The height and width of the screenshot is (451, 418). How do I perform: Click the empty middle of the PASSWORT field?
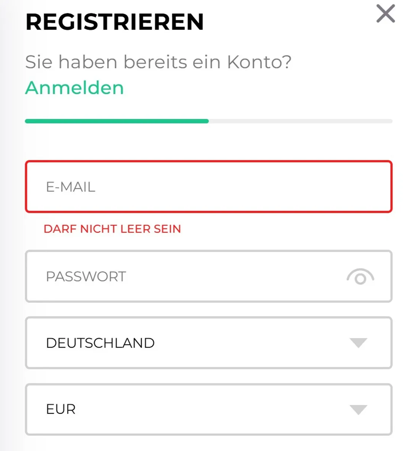pyautogui.click(x=228, y=277)
